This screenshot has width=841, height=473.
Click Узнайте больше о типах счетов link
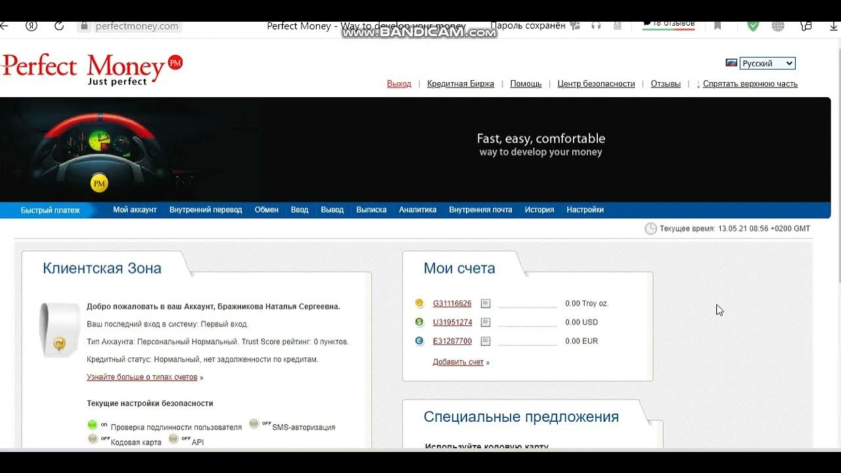[x=142, y=377]
